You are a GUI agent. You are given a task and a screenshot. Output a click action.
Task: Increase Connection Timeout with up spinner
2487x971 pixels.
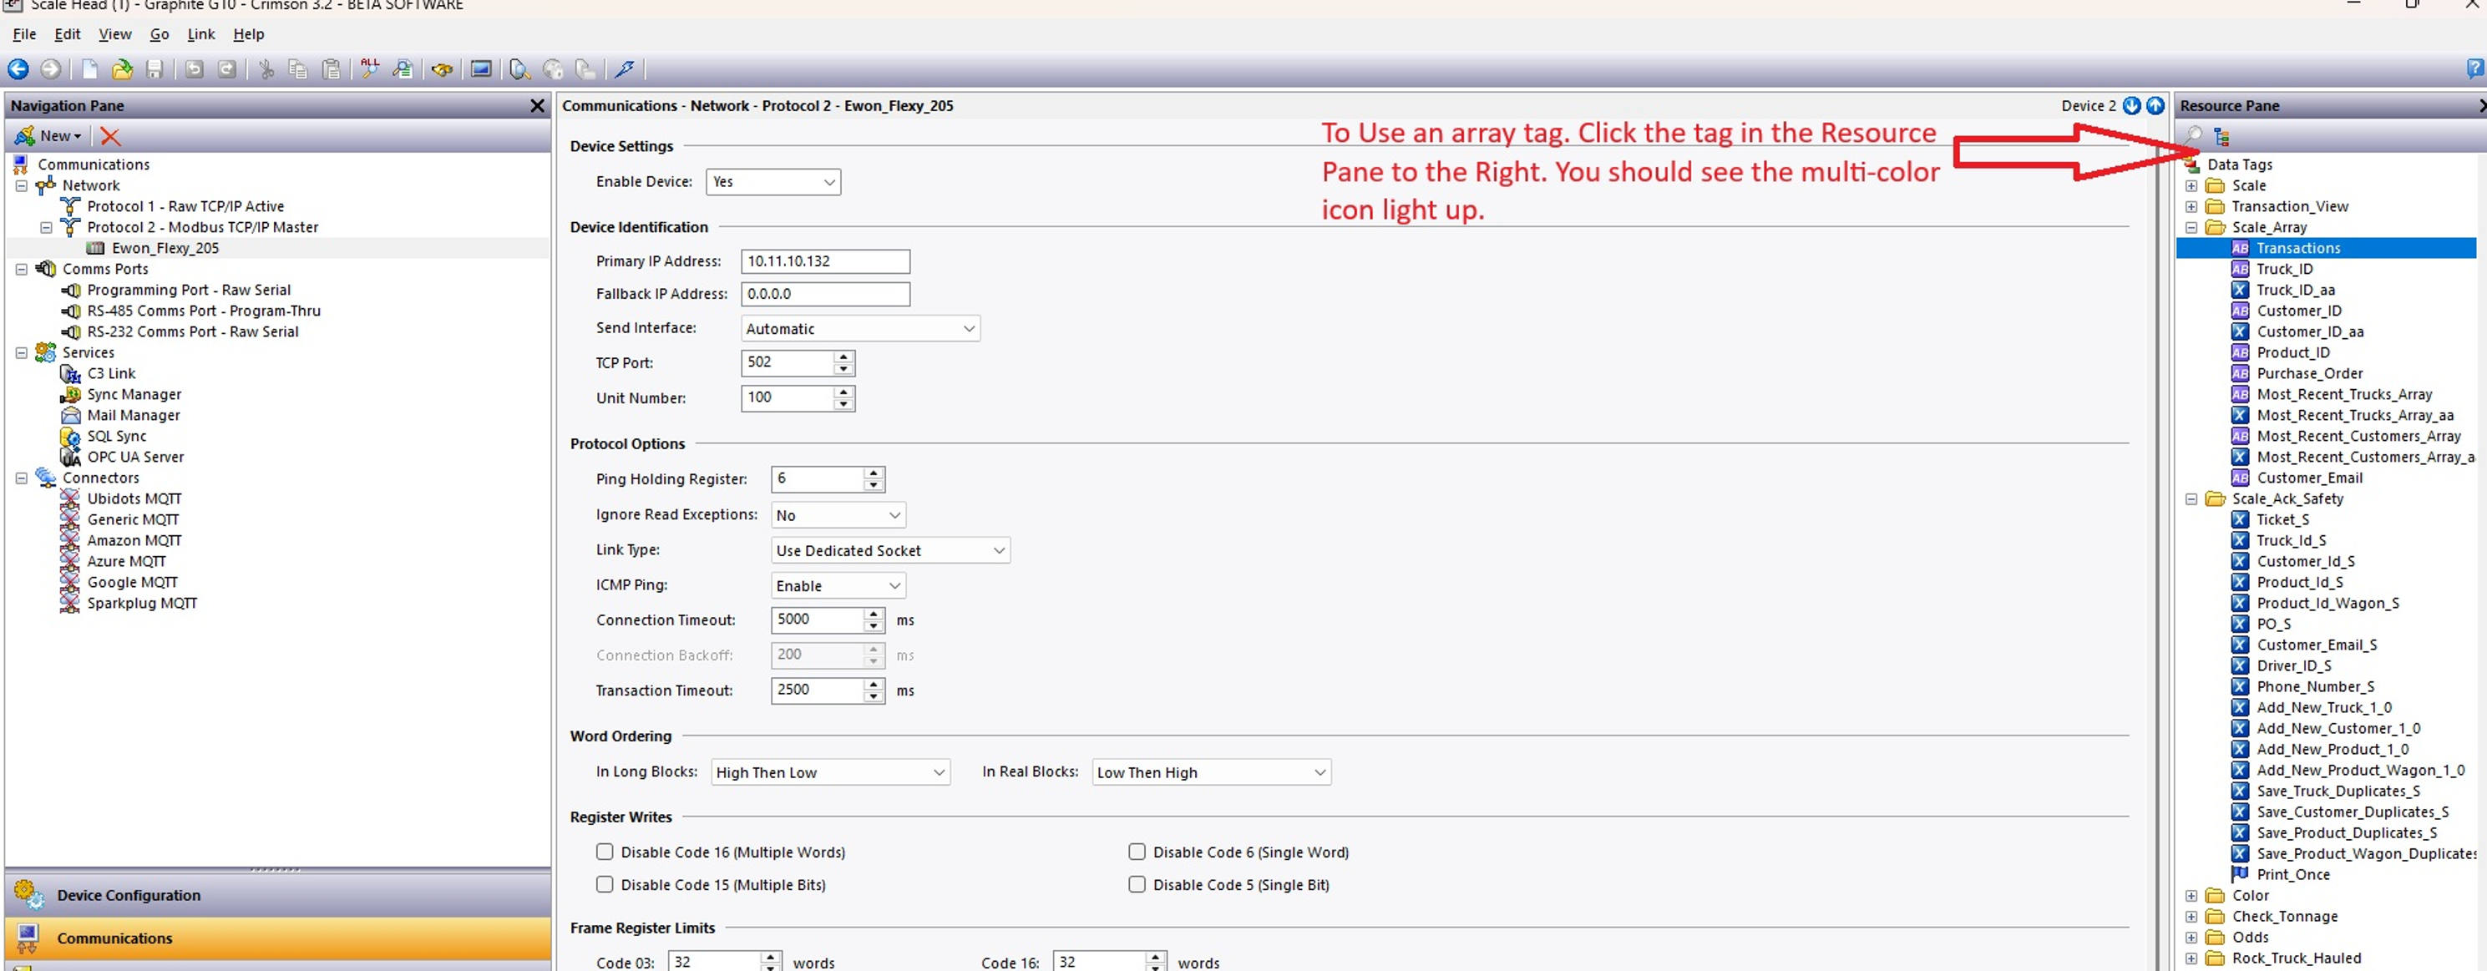pyautogui.click(x=874, y=613)
